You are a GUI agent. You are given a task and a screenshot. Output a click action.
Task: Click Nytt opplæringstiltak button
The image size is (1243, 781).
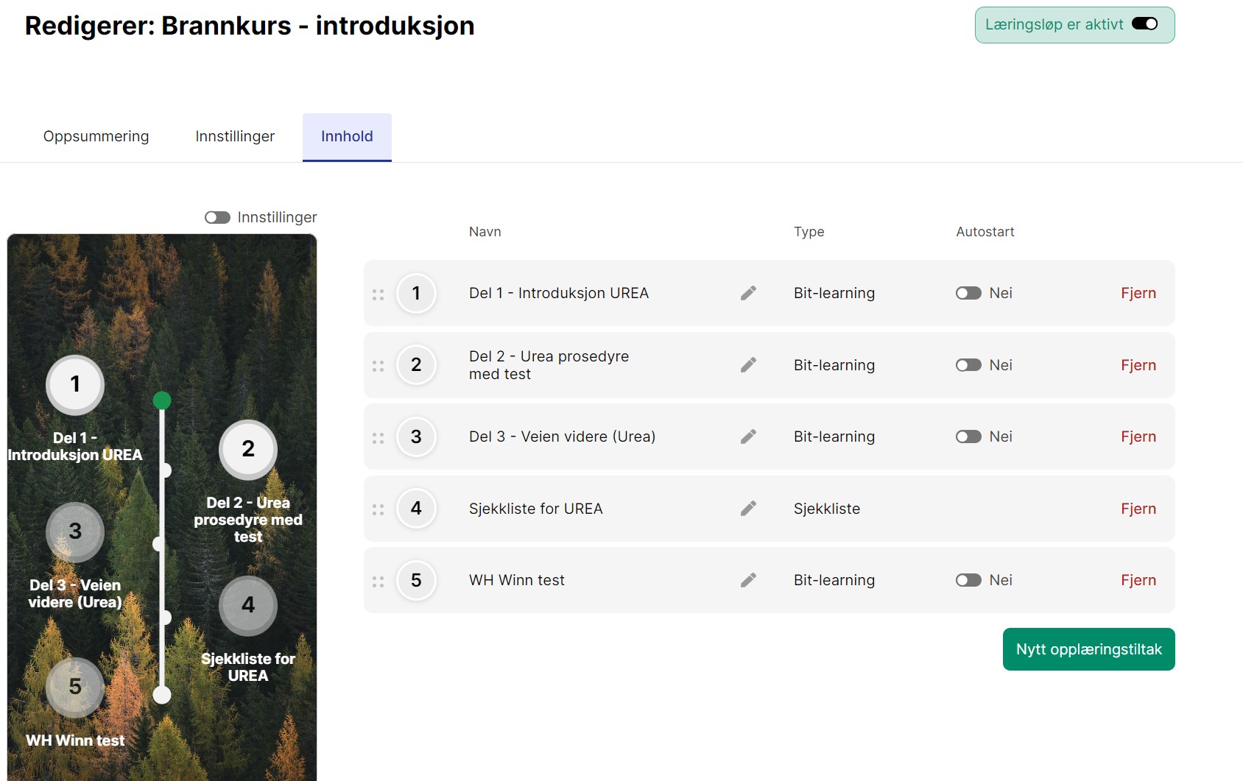click(x=1088, y=649)
